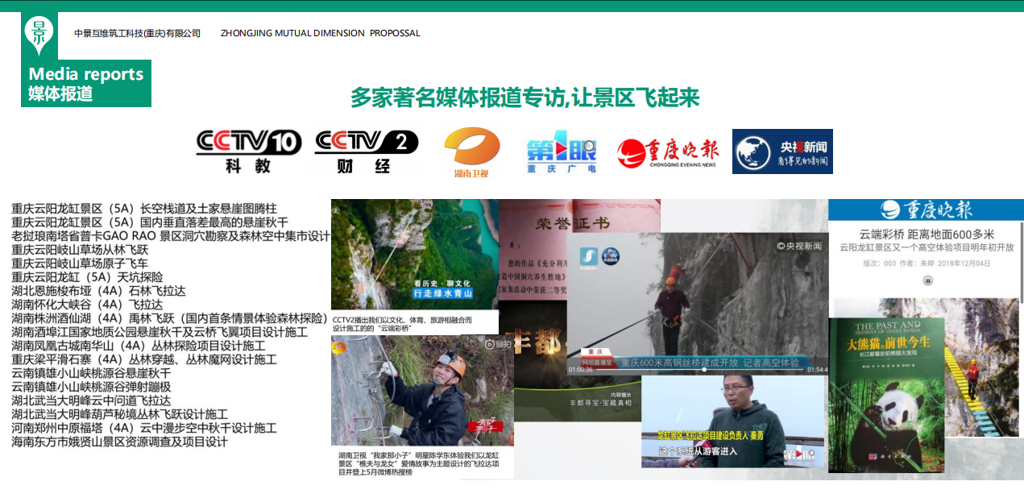Click row '重庆云阳岐山草场丛林飞跃'
The width and height of the screenshot is (1024, 498).
[80, 250]
